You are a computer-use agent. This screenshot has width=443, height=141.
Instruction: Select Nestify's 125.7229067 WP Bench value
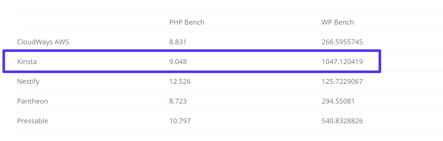(342, 82)
